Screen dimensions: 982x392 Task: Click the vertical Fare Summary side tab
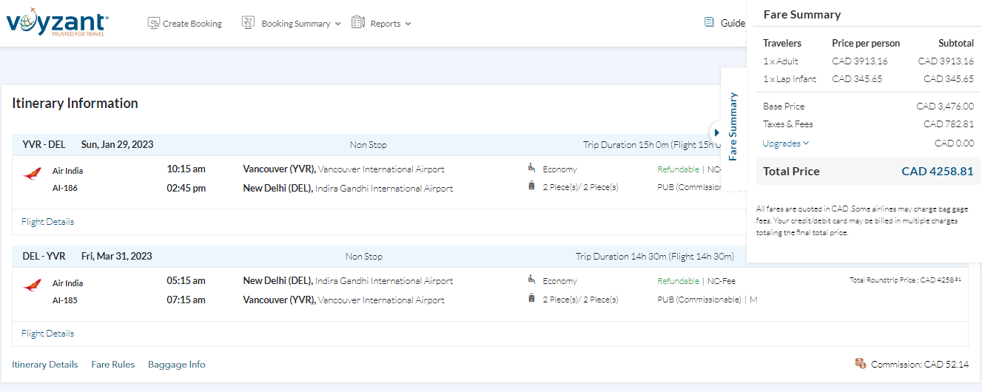(x=733, y=126)
